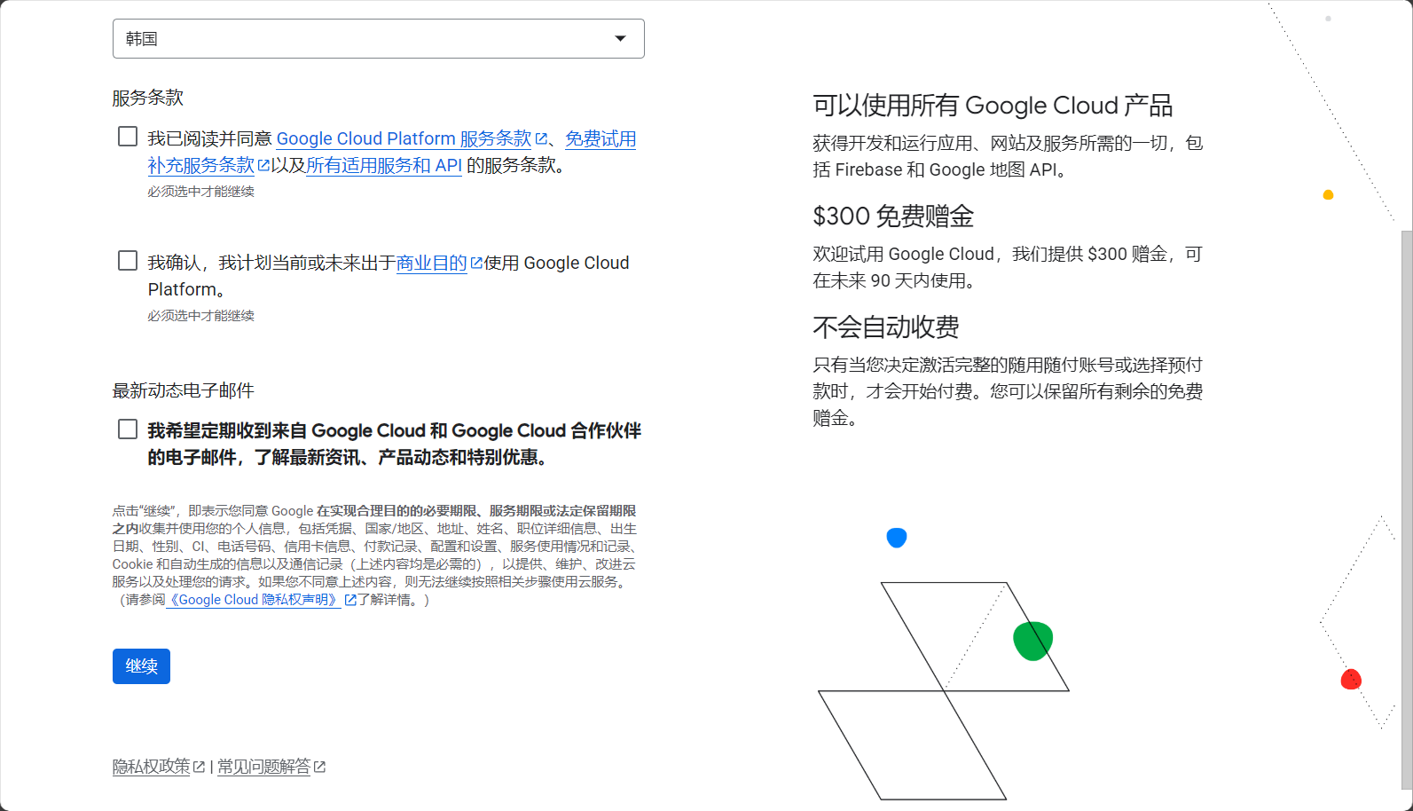The image size is (1413, 811).
Task: Click external-link icon after 服务条款
Action: (x=541, y=138)
